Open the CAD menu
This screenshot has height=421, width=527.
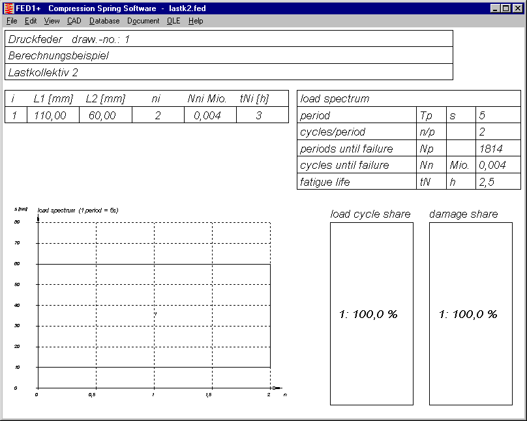pyautogui.click(x=74, y=21)
